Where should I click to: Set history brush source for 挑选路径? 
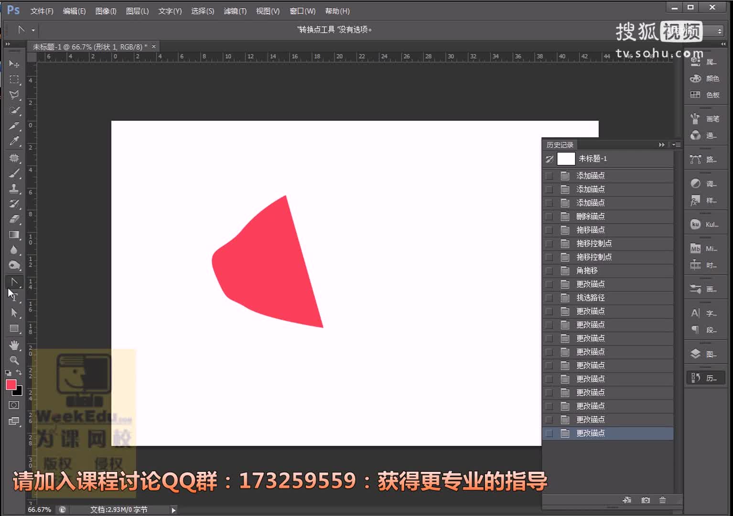[550, 298]
